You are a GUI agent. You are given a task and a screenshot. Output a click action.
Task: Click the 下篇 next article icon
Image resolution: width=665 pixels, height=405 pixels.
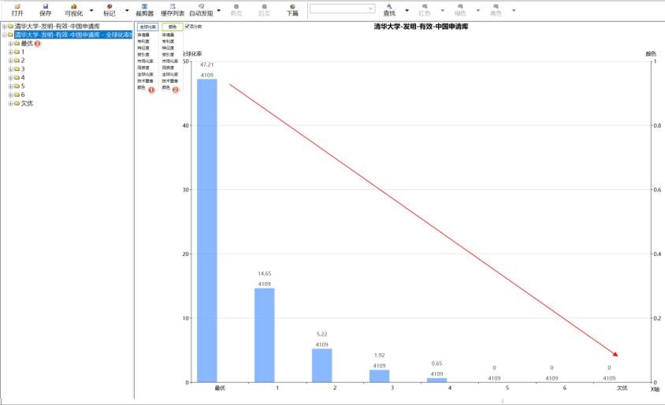tap(292, 9)
